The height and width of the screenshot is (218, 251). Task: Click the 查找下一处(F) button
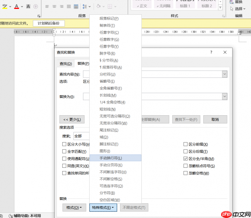coord(186,119)
